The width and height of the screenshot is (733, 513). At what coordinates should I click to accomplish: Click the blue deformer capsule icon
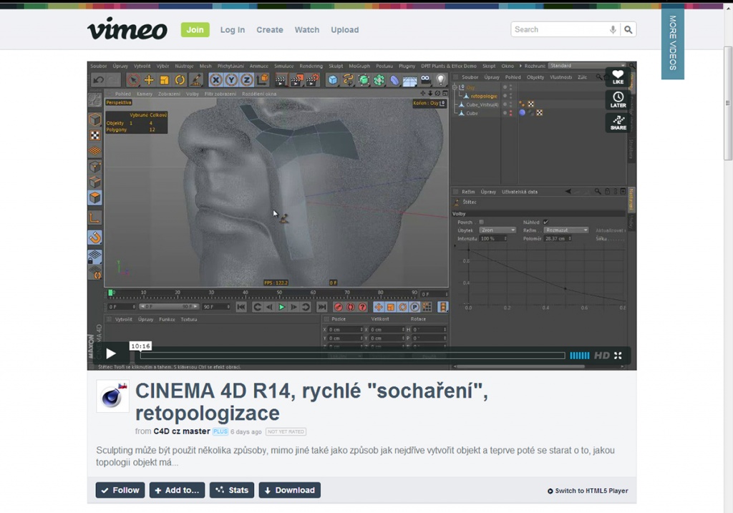tap(394, 80)
